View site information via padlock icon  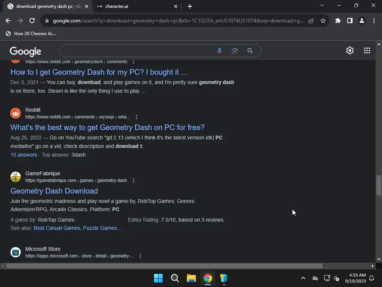coord(47,21)
